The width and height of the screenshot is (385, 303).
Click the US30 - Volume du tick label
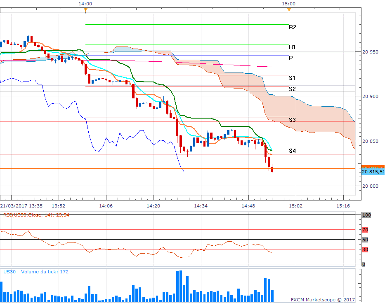tap(36, 272)
